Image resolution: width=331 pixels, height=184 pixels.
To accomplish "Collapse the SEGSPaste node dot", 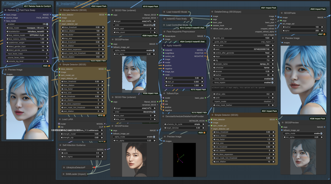I will point(282,13).
